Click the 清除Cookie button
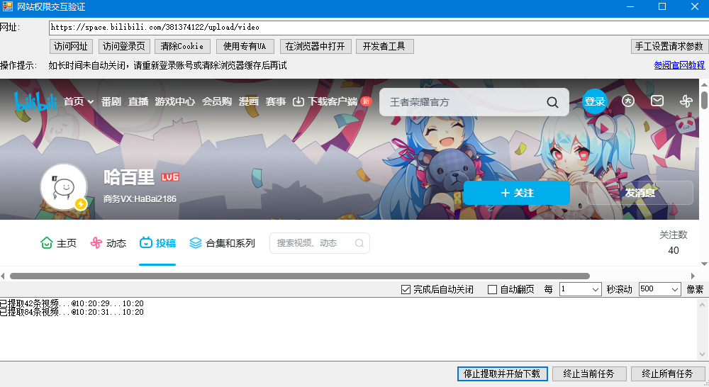The image size is (709, 387). pos(182,46)
